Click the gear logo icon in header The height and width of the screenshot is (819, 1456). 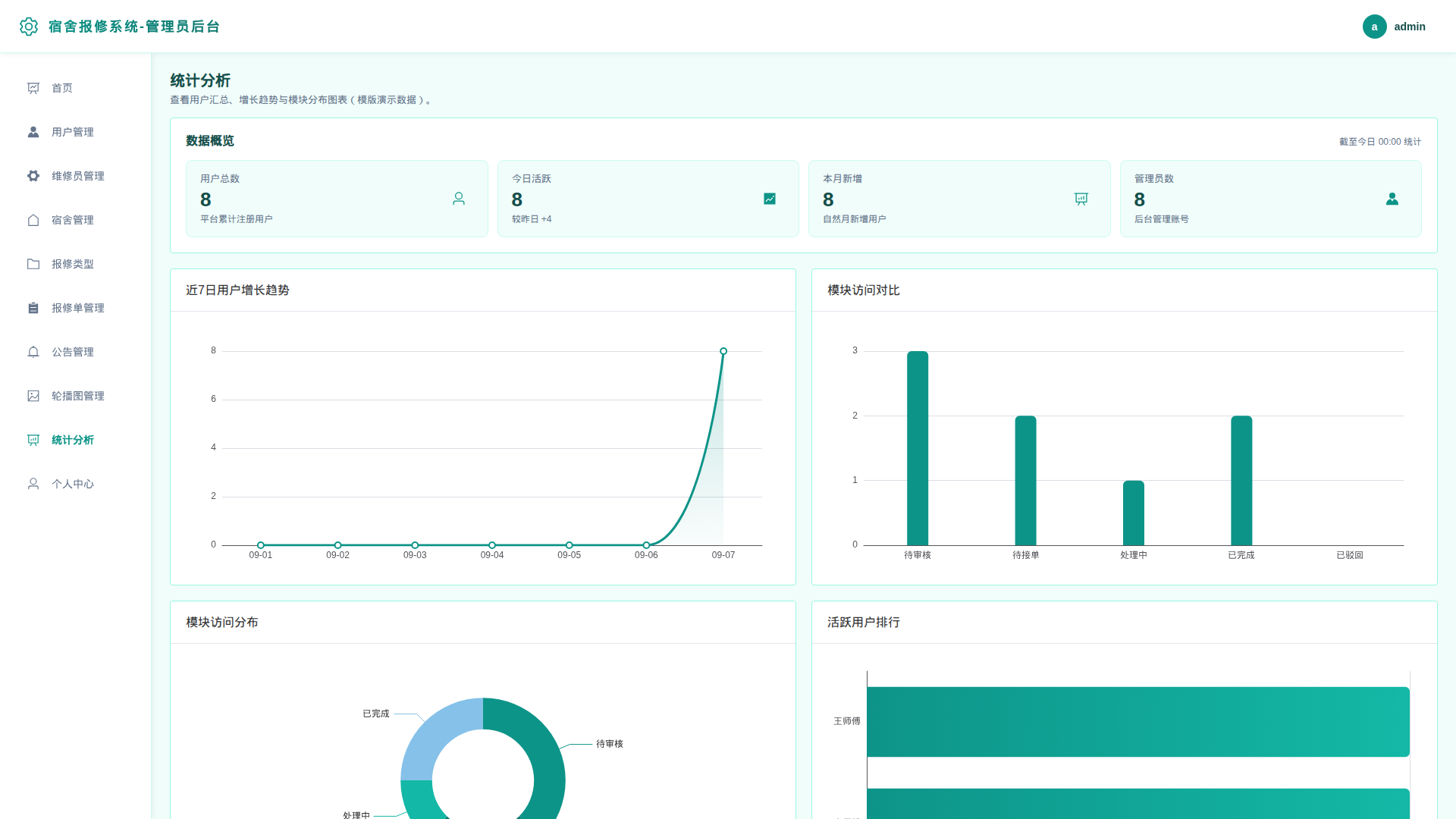pyautogui.click(x=29, y=27)
